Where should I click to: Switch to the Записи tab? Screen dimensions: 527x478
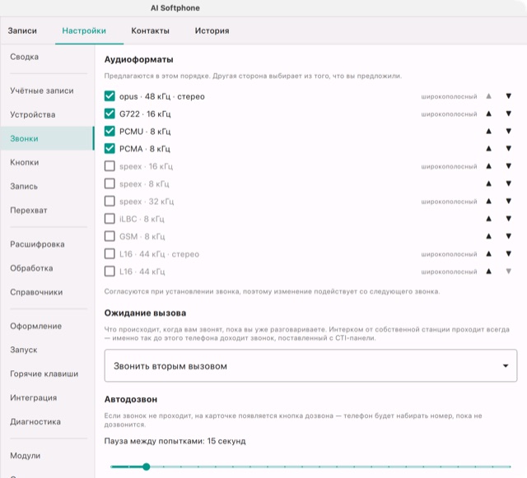pyautogui.click(x=22, y=30)
